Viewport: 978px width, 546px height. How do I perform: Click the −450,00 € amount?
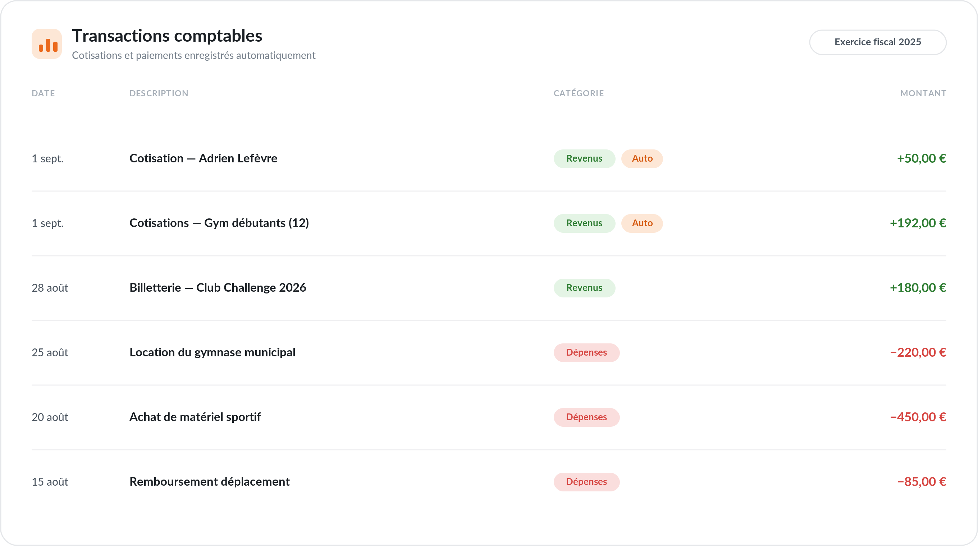[x=918, y=417]
